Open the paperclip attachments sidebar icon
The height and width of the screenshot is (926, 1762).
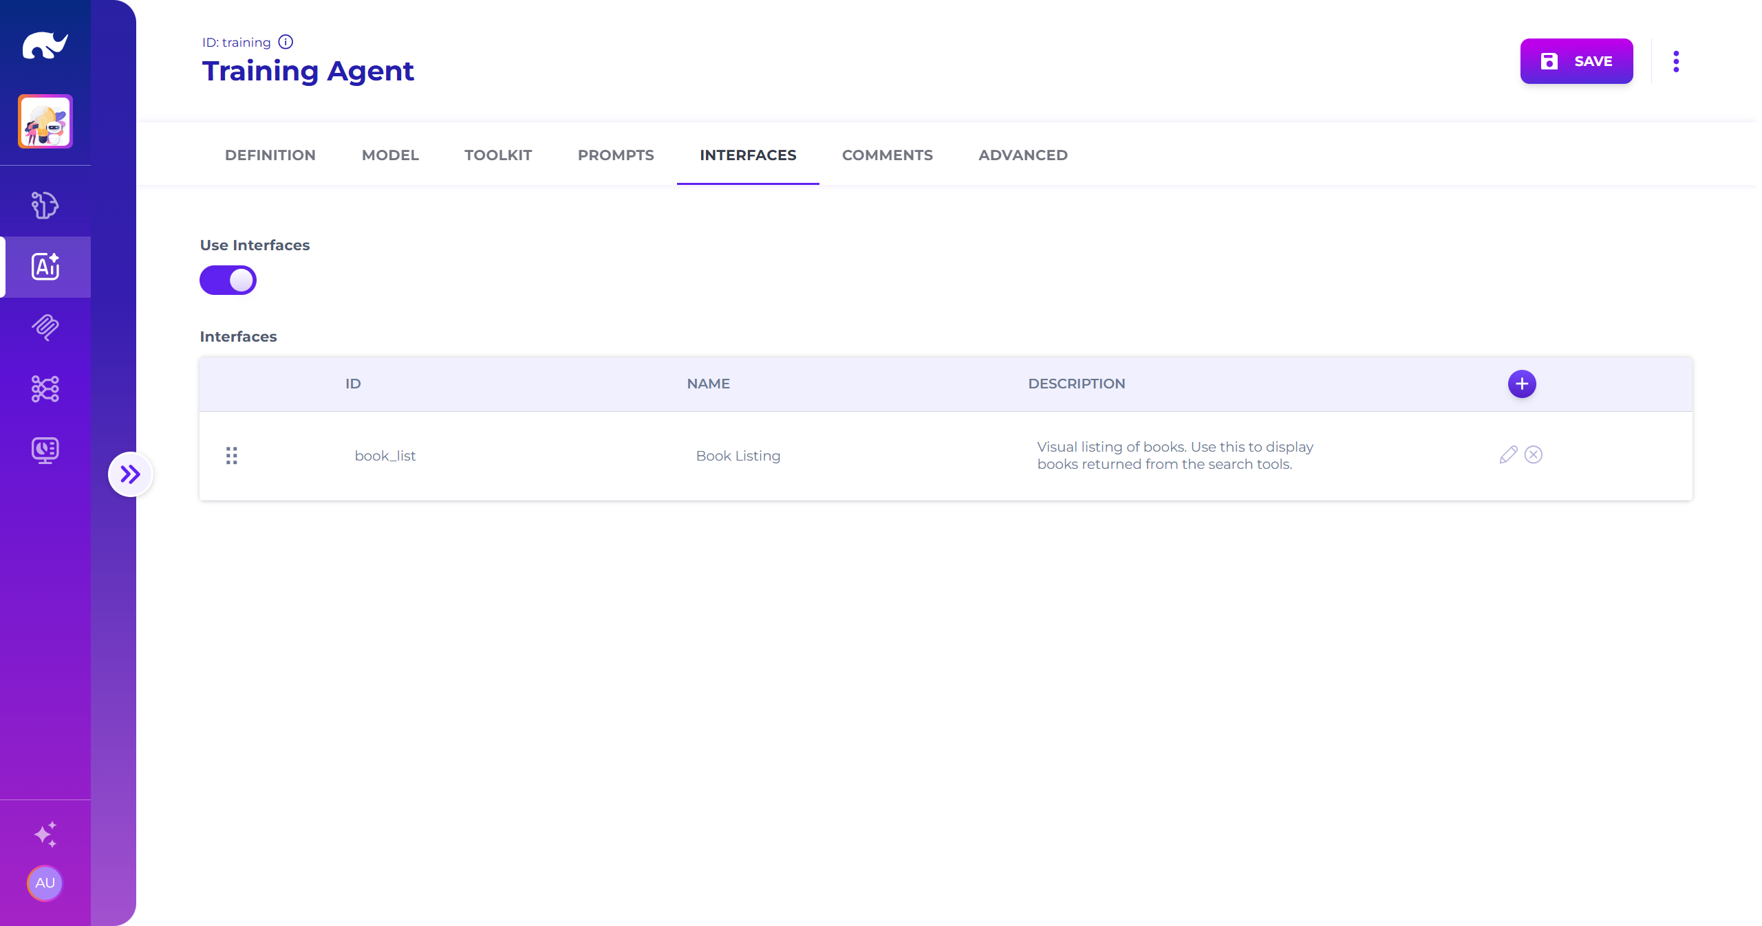45,328
